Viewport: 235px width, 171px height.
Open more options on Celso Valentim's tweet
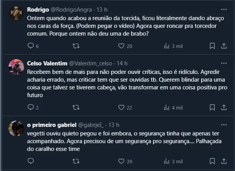[224, 63]
